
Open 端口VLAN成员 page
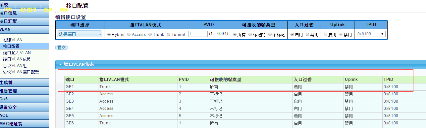point(17,59)
